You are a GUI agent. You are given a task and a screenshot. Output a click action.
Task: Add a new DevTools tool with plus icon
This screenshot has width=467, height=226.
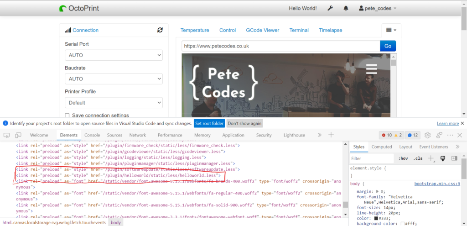(x=331, y=135)
